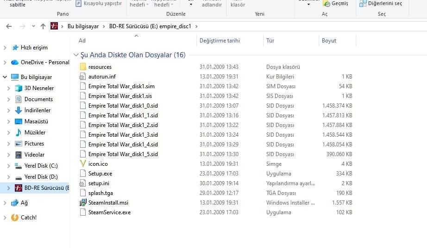This screenshot has width=427, height=248.
Task: Collapse the Bu bilgisayar tree node
Action: pos(5,77)
